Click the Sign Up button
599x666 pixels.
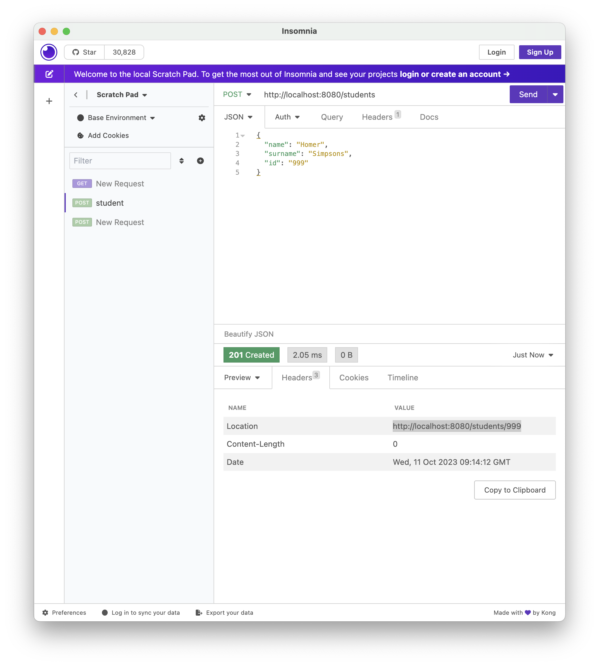pos(540,52)
